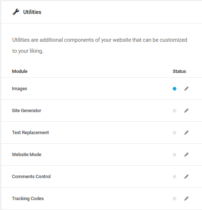Click the Text Replacement pencil icon
This screenshot has height=210, width=202.
coord(186,133)
